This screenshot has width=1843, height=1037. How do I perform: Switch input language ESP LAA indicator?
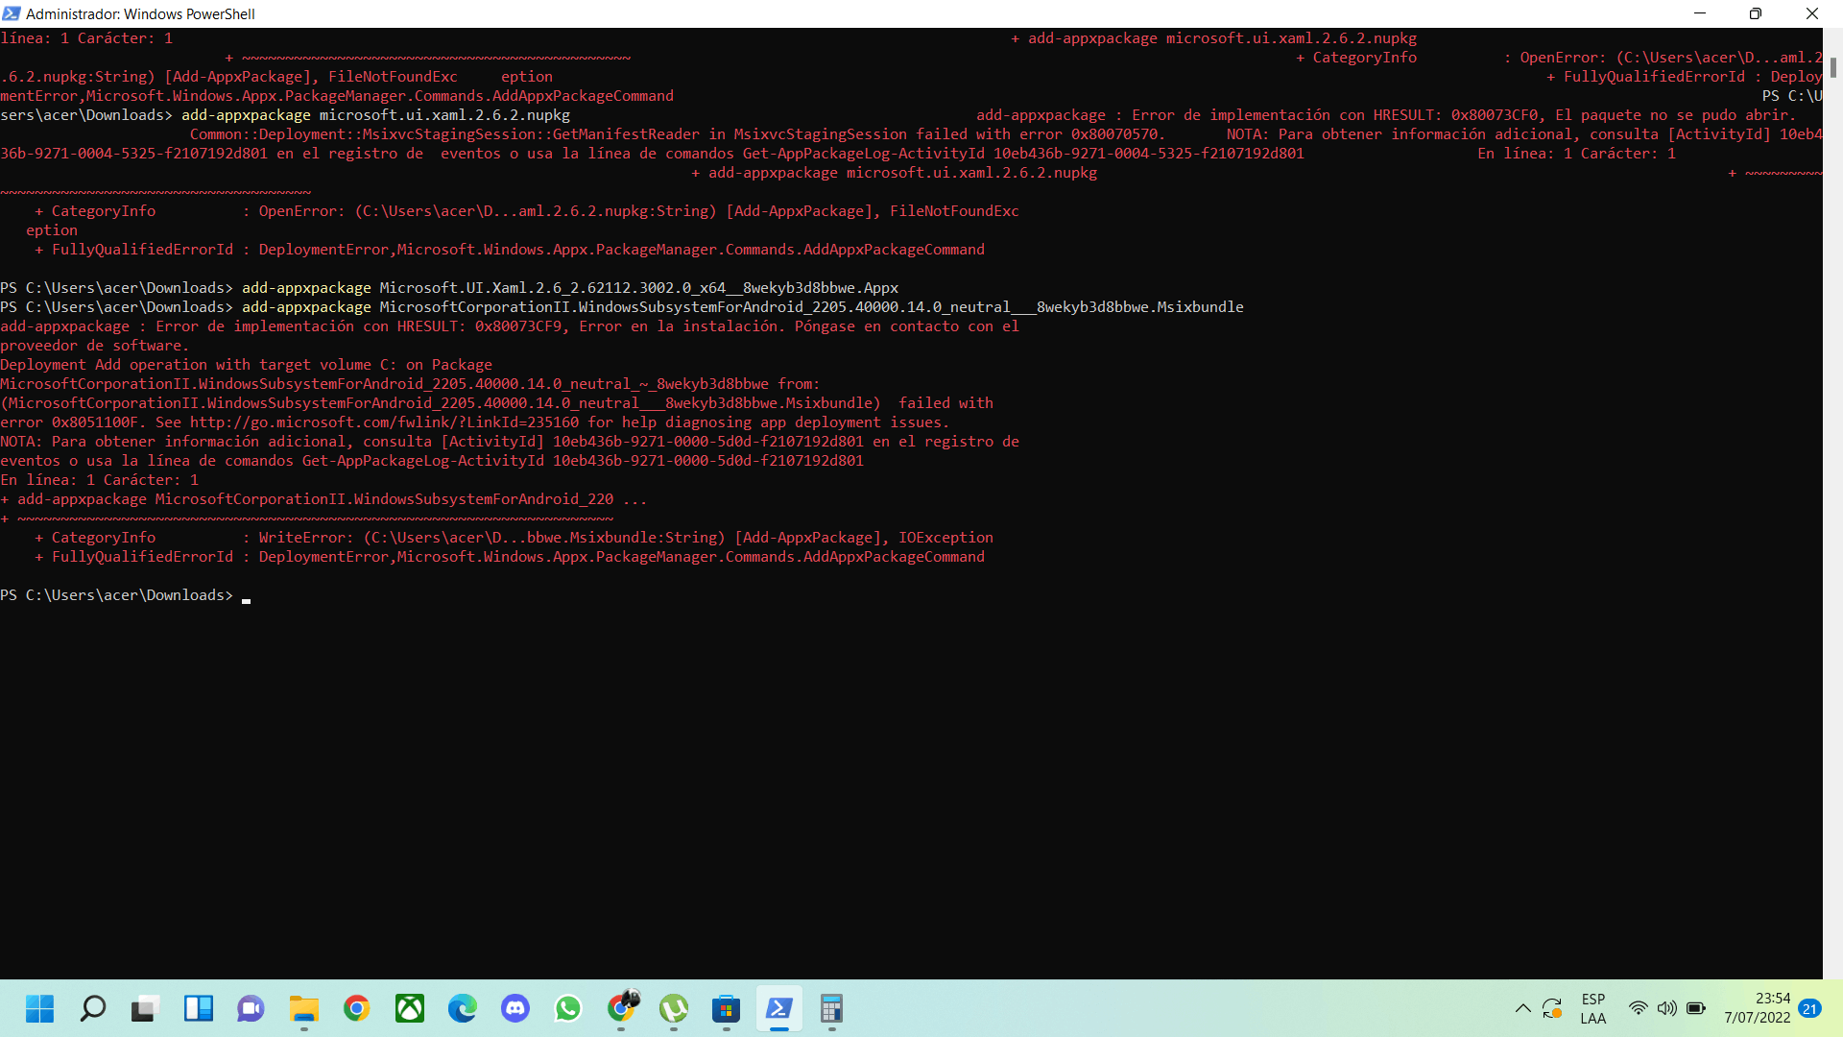[x=1593, y=1008]
